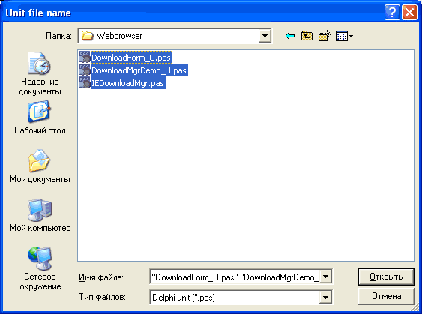Open Рабочий стол in places bar
Viewport: 422px width, 314px height.
coord(40,118)
